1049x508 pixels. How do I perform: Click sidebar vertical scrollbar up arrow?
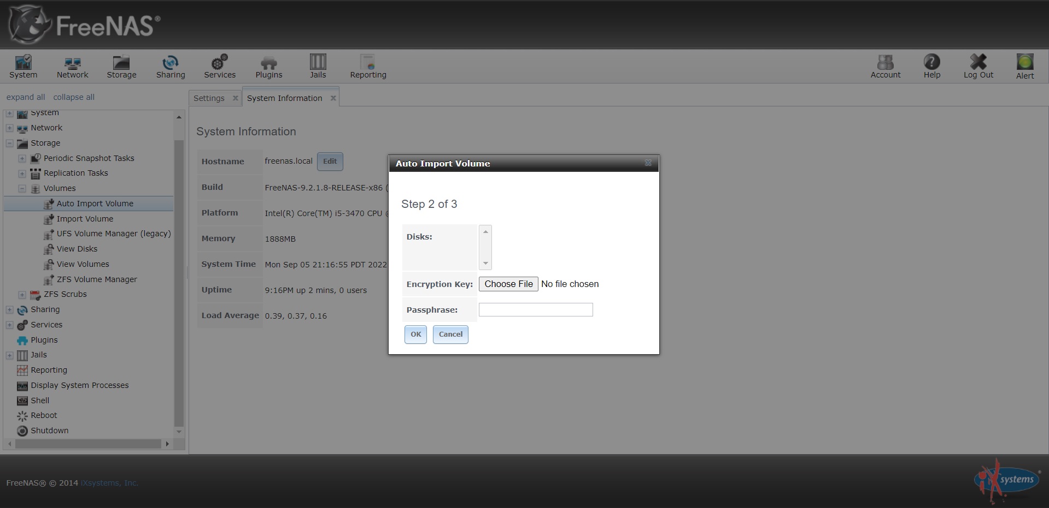(x=179, y=117)
